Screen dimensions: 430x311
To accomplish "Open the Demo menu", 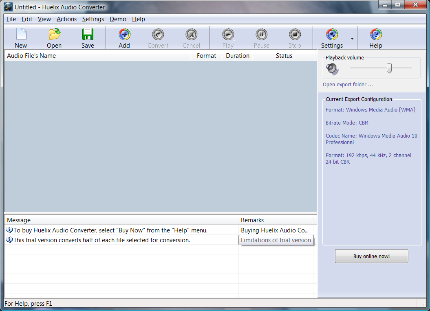I will [118, 19].
